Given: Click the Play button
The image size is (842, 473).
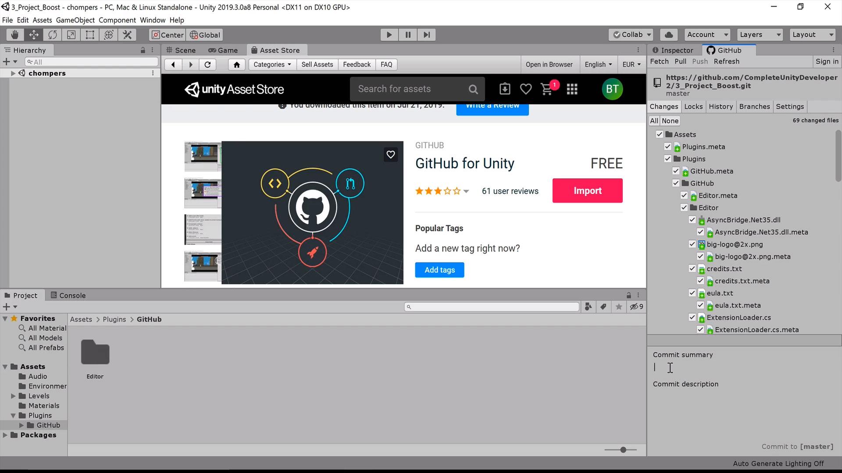Looking at the screenshot, I should click(389, 35).
